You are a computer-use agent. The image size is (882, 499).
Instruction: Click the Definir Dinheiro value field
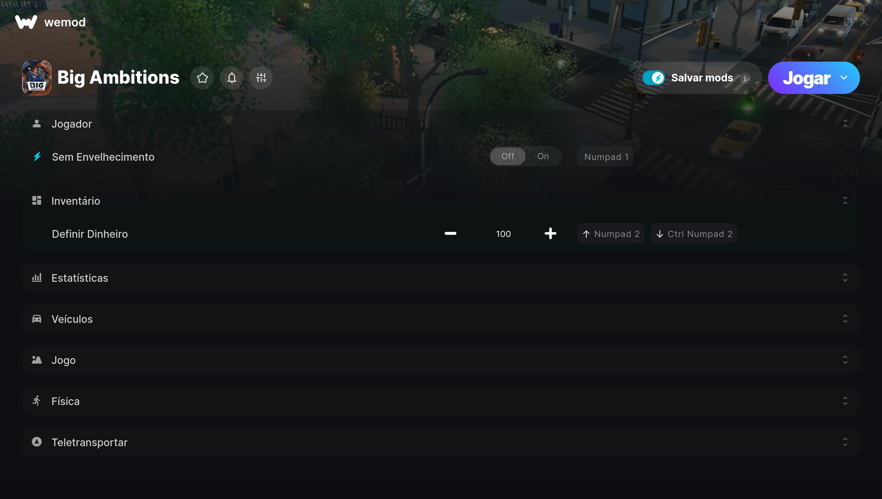503,234
